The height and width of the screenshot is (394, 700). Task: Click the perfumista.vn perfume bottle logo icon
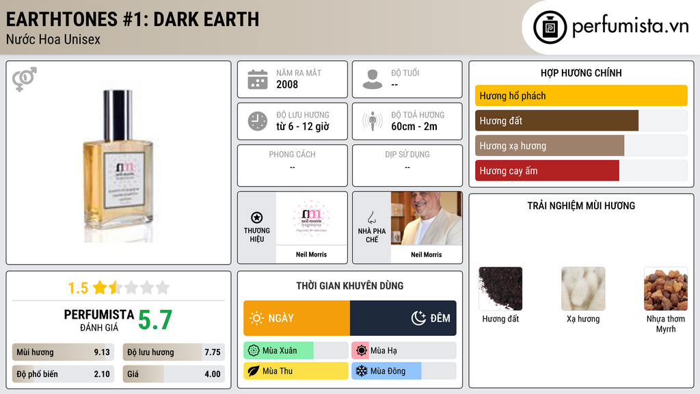550,27
